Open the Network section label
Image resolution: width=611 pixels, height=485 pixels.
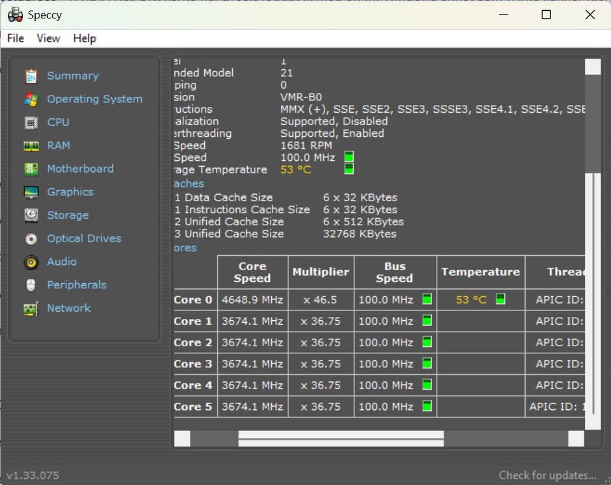pos(69,308)
